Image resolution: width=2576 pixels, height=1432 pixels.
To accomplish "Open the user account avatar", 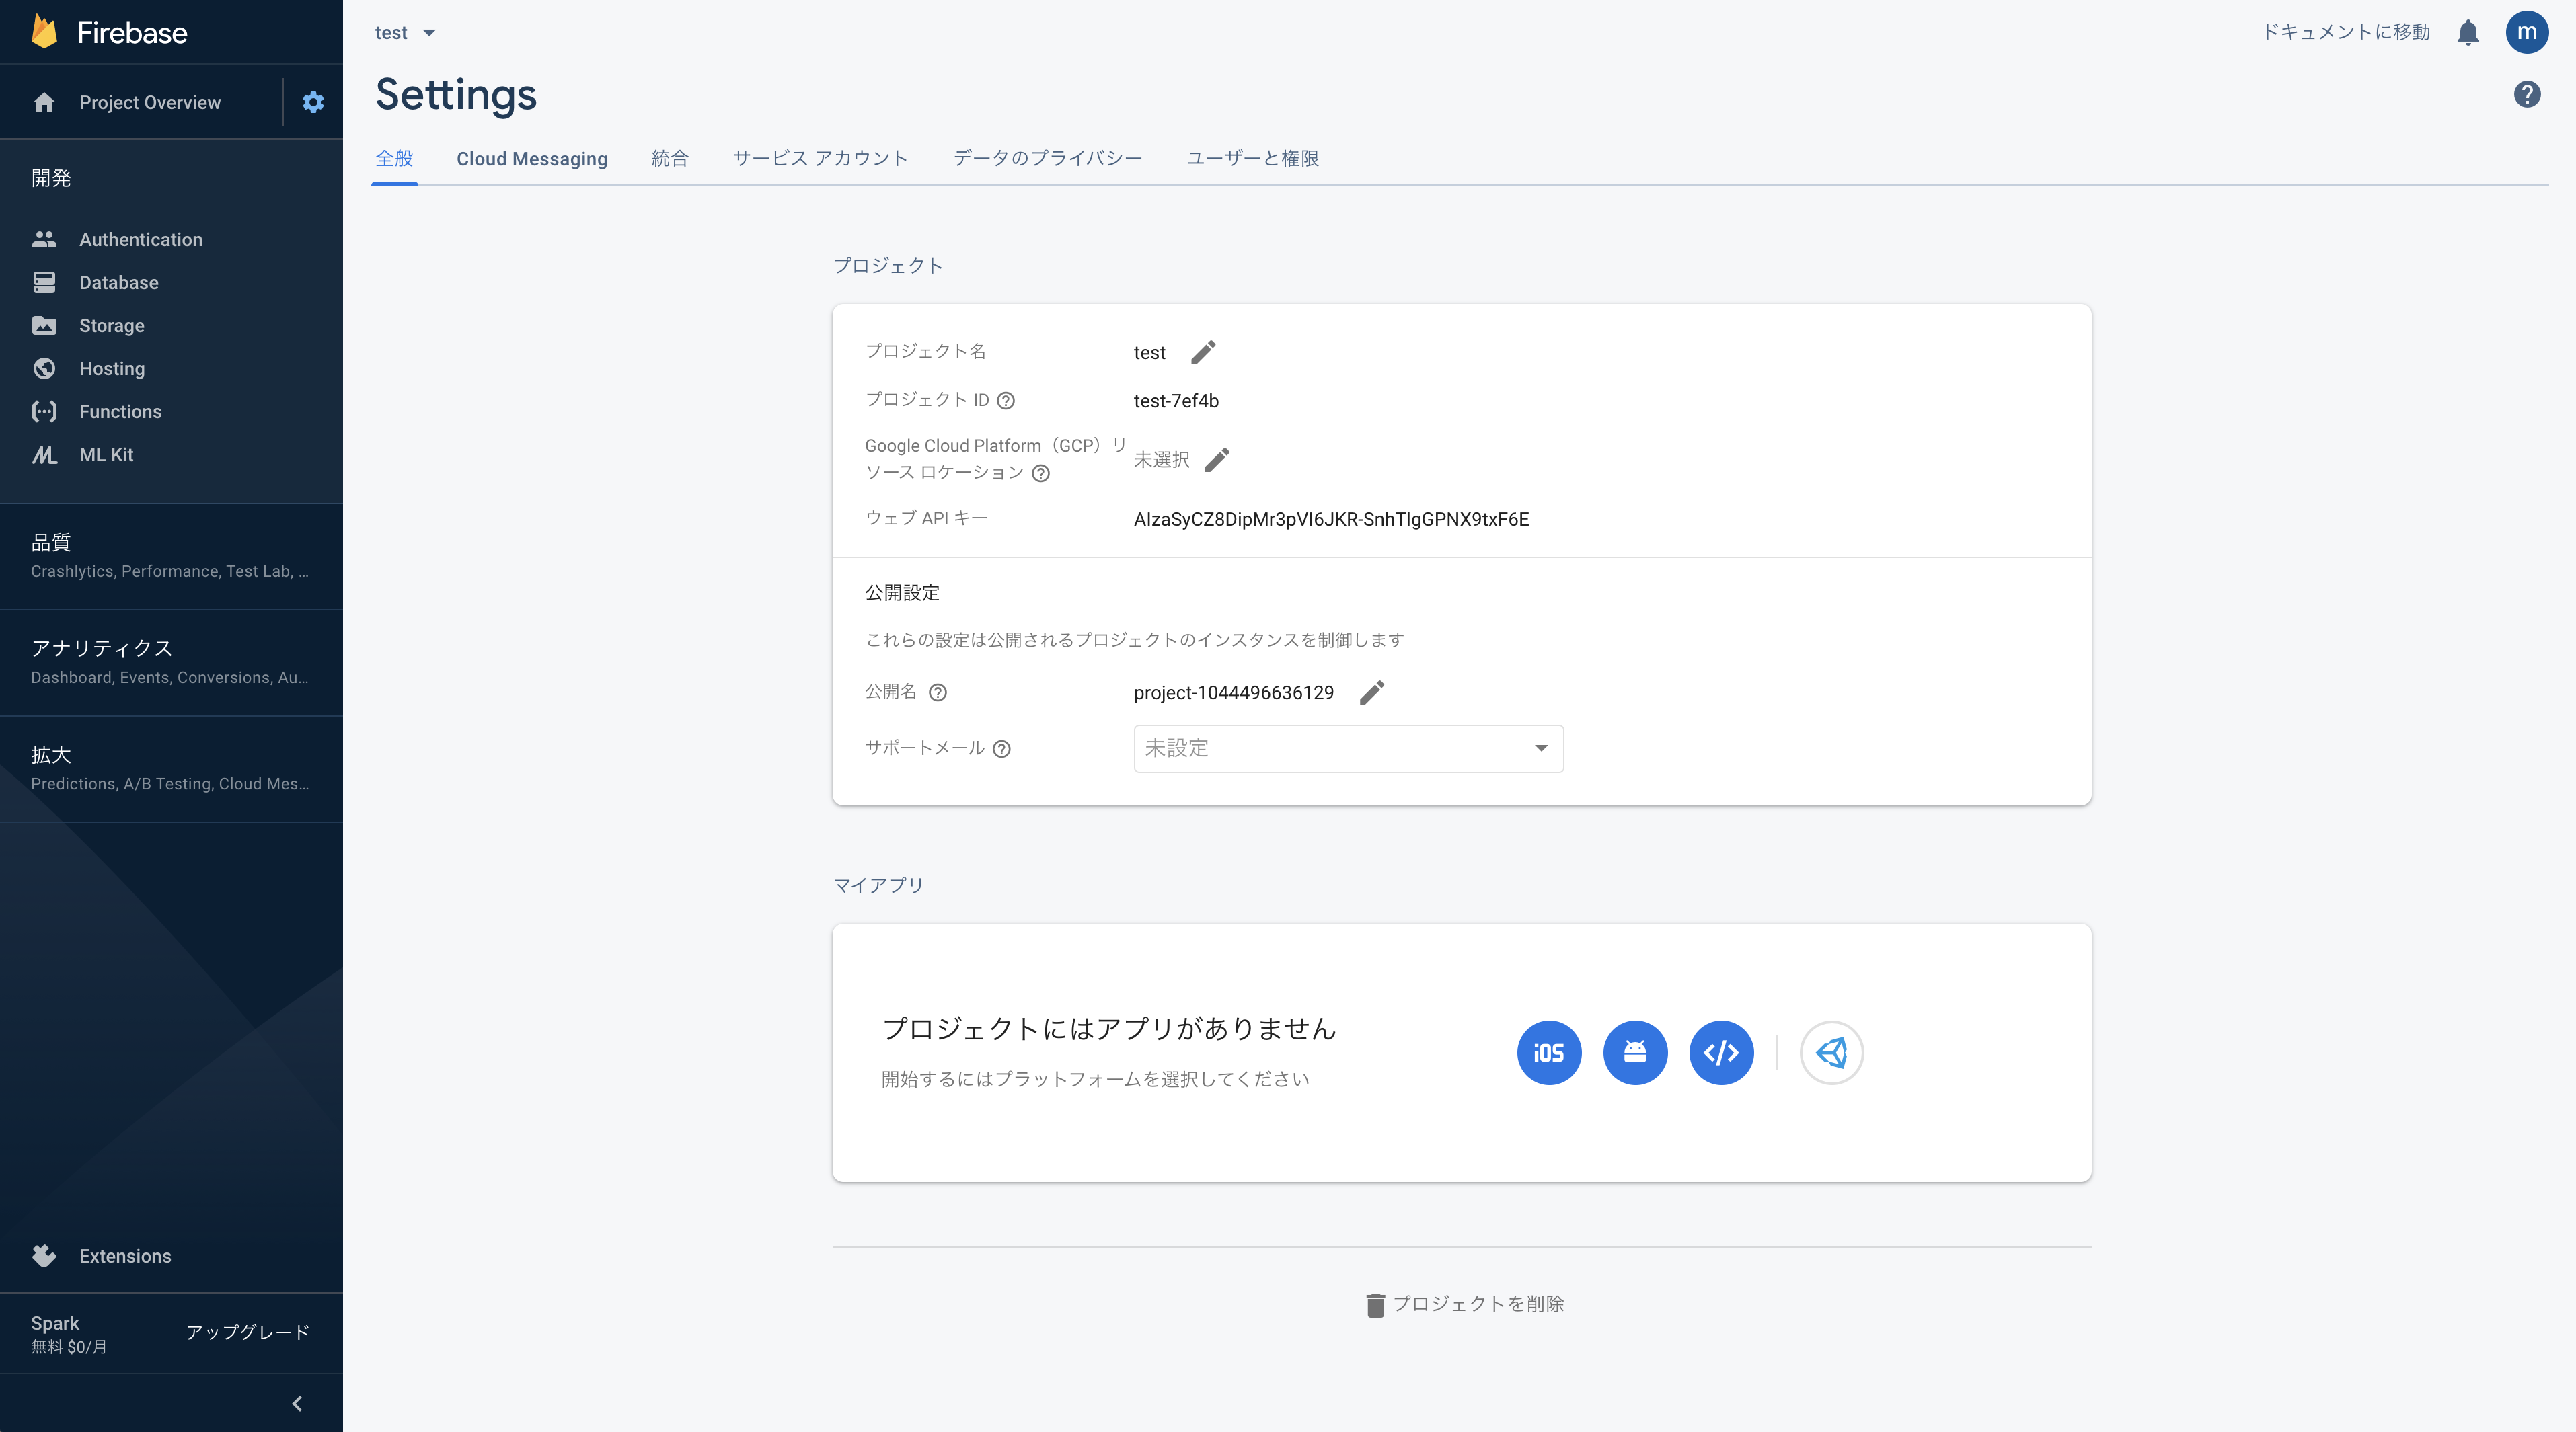I will (2526, 32).
